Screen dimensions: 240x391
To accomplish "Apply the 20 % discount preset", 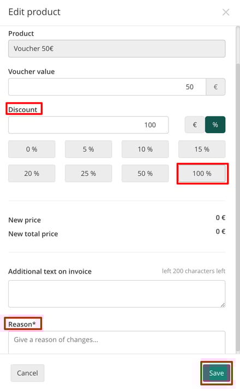I will point(32,173).
